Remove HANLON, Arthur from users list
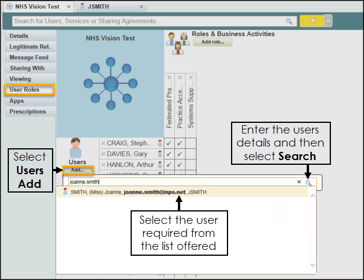Image resolution: width=364 pixels, height=280 pixels. point(103,164)
